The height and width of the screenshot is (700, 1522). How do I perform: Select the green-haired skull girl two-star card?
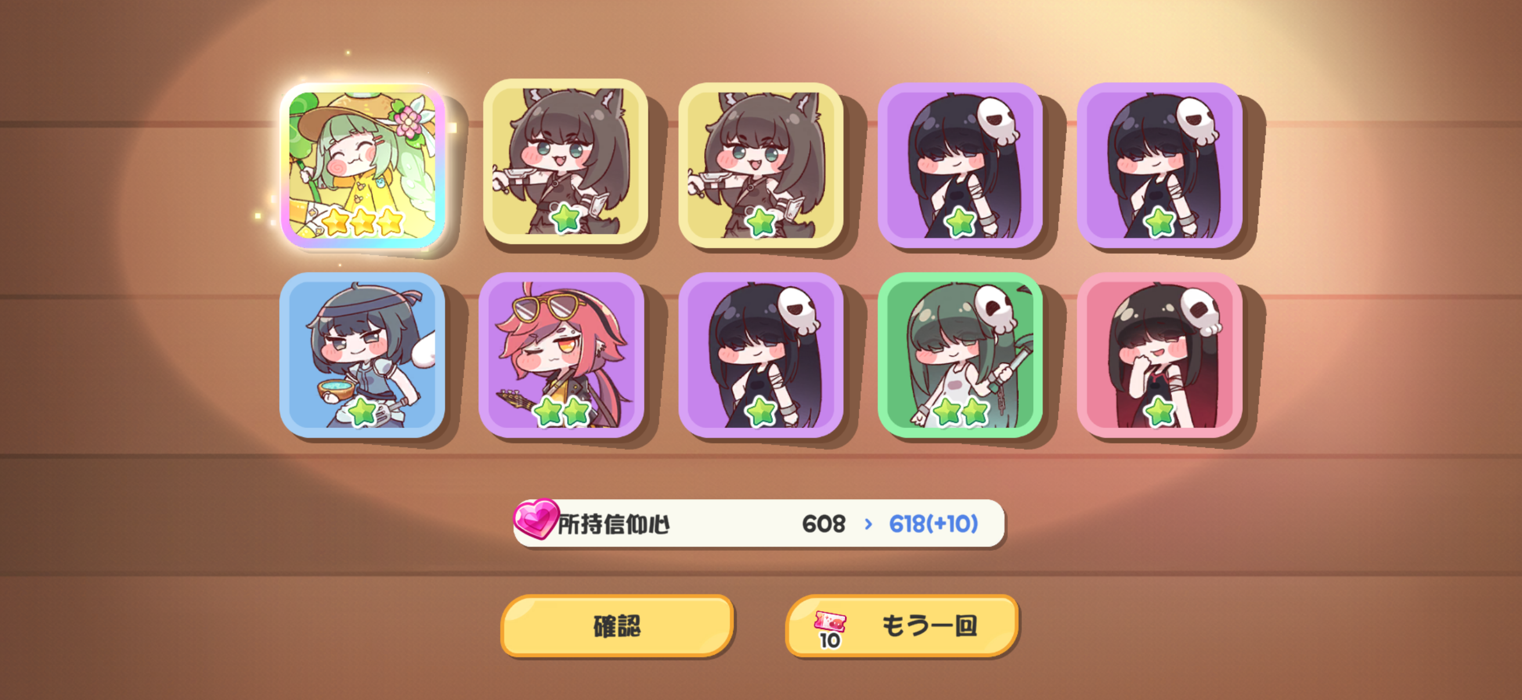click(960, 355)
